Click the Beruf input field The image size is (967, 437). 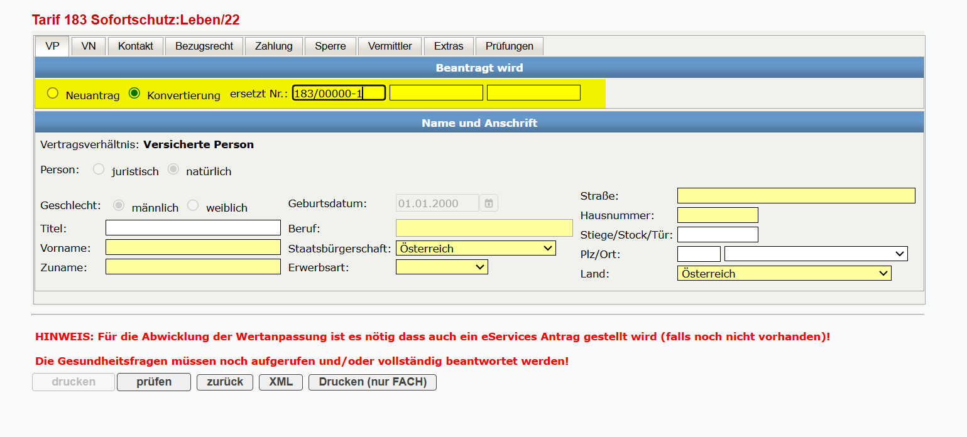point(484,228)
